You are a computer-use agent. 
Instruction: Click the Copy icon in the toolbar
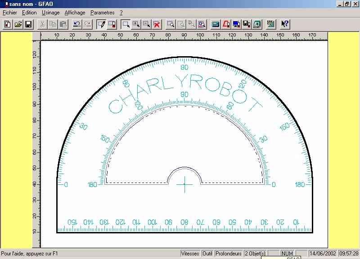53,24
